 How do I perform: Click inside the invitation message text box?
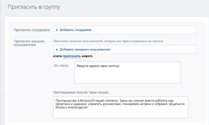point(121,107)
